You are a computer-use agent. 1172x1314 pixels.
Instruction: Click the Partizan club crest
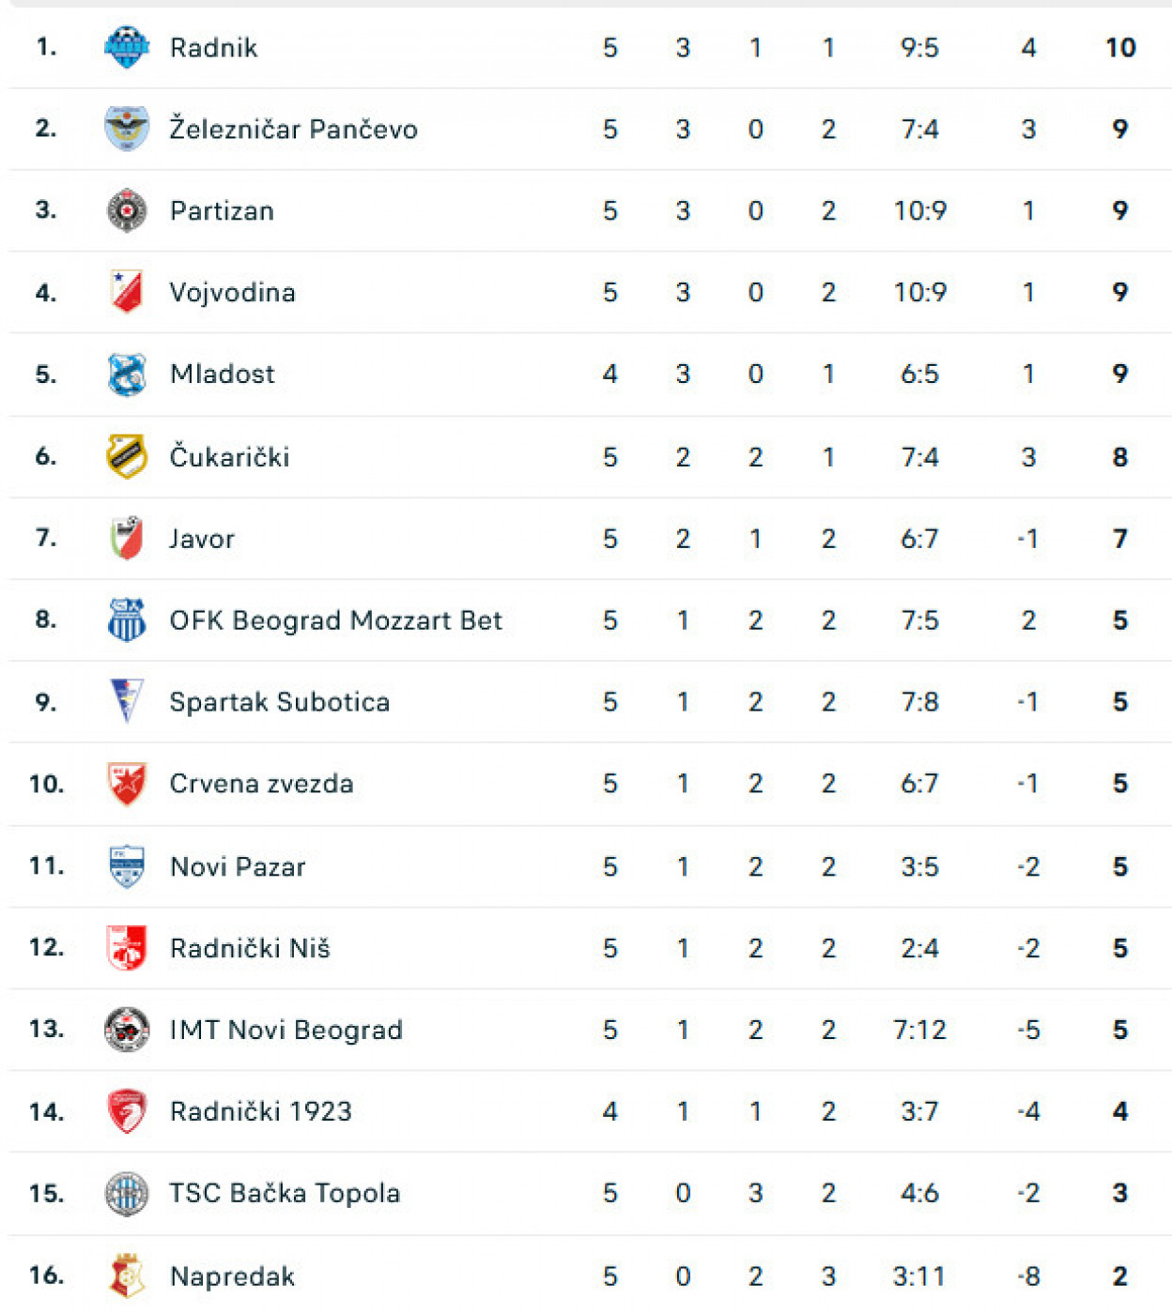[x=127, y=210]
